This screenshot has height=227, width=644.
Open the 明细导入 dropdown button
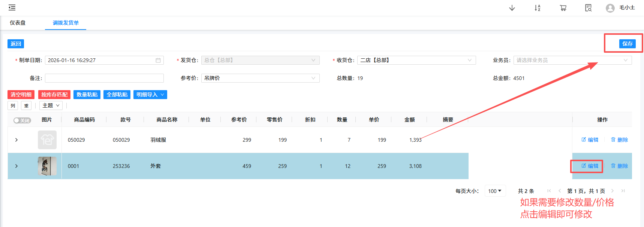coord(150,95)
